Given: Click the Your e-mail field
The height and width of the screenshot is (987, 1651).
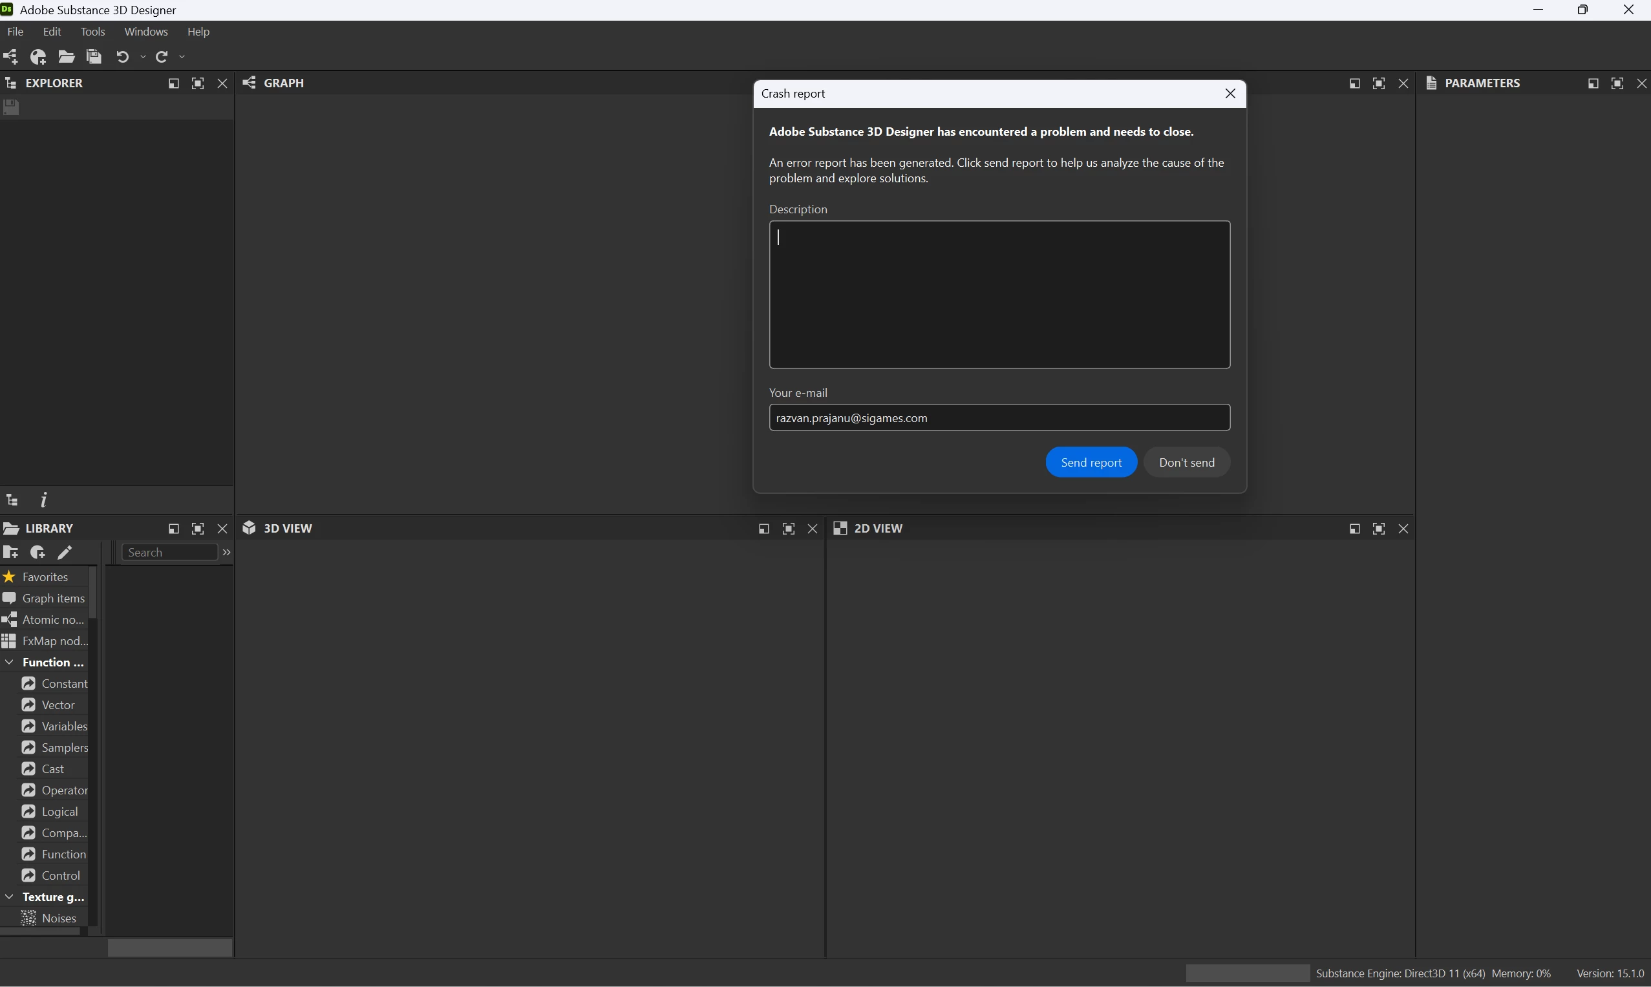Looking at the screenshot, I should click(x=999, y=418).
